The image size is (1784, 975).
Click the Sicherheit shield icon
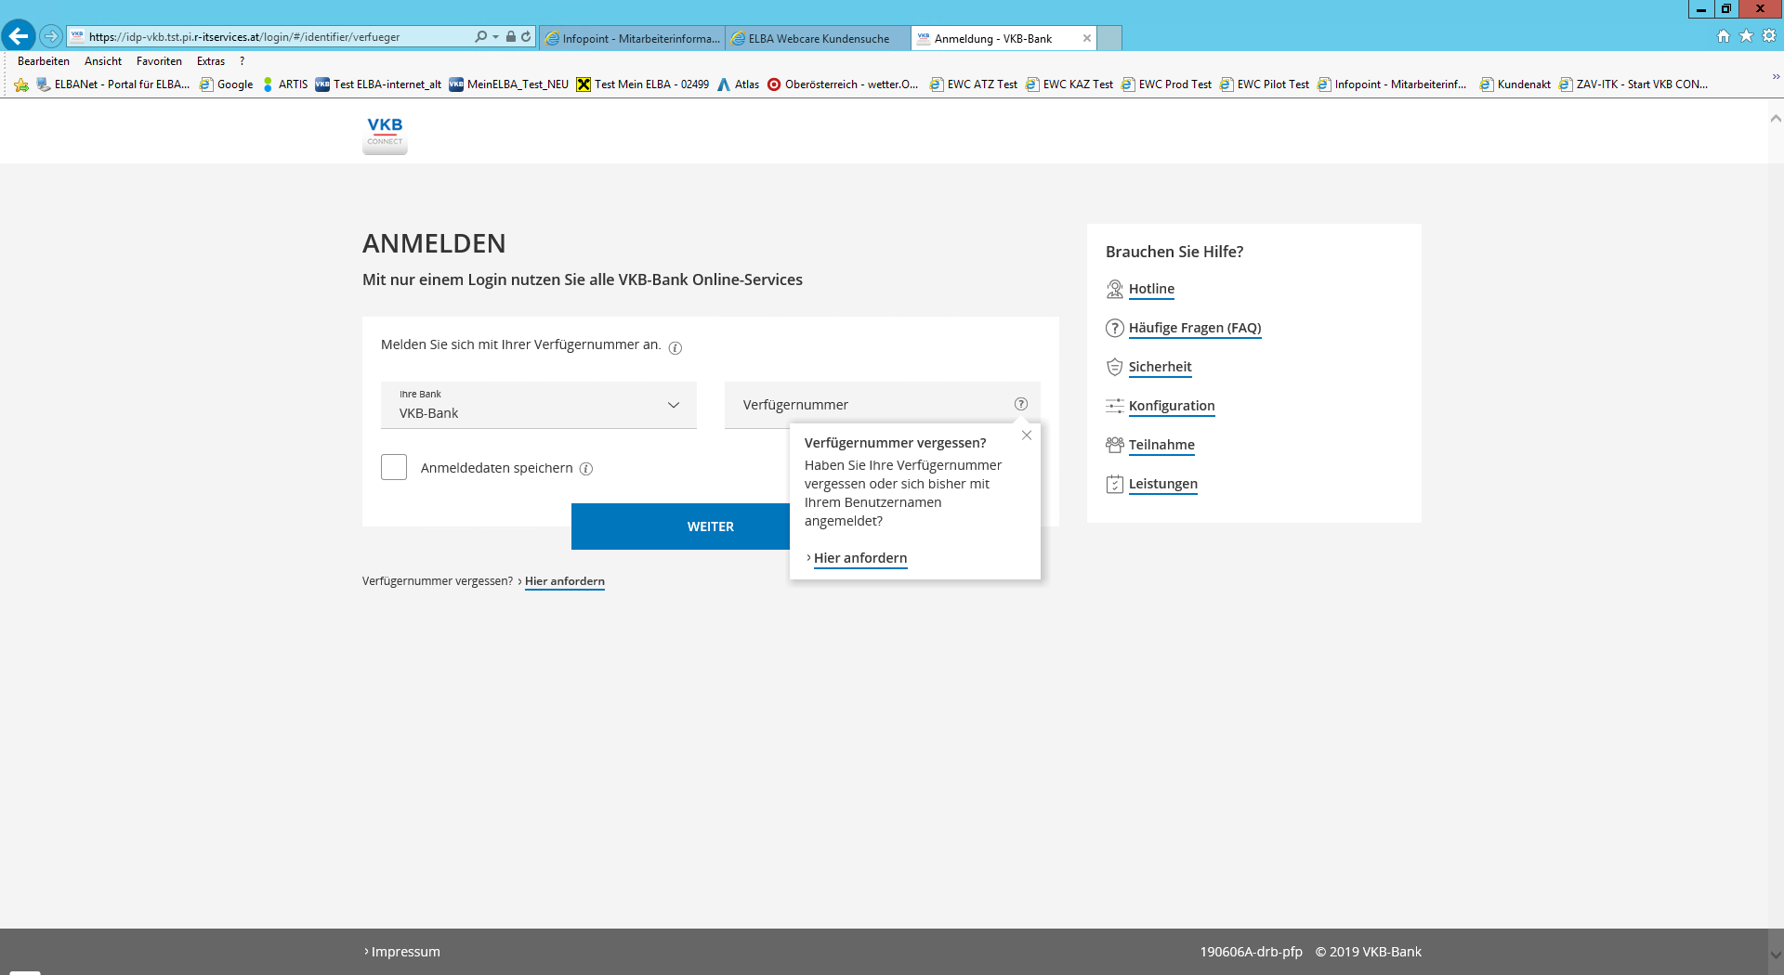pos(1115,367)
